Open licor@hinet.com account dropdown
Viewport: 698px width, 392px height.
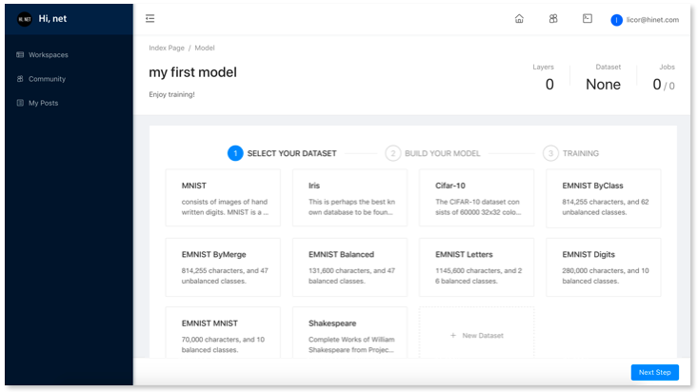[652, 20]
